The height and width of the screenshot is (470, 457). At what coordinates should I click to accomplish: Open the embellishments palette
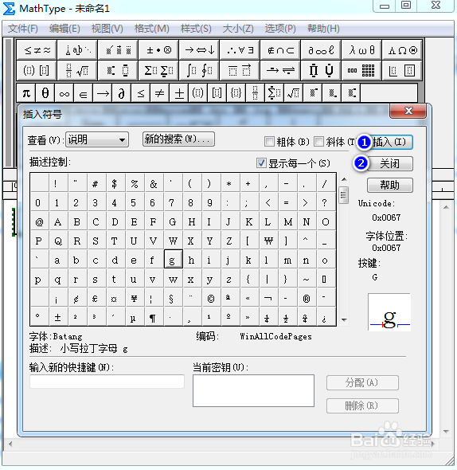click(x=118, y=50)
